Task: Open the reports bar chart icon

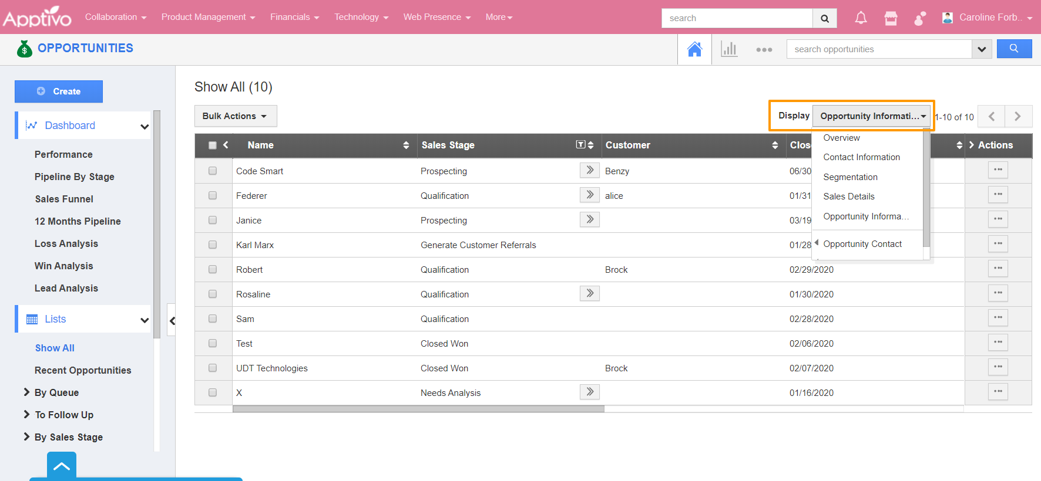Action: [729, 49]
